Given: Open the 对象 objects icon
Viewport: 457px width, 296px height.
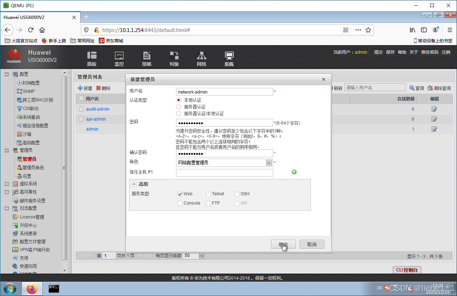Looking at the screenshot, I should point(174,59).
